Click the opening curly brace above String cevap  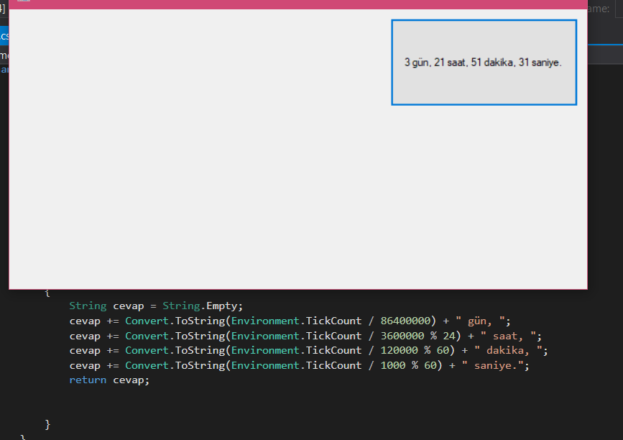[x=47, y=293]
